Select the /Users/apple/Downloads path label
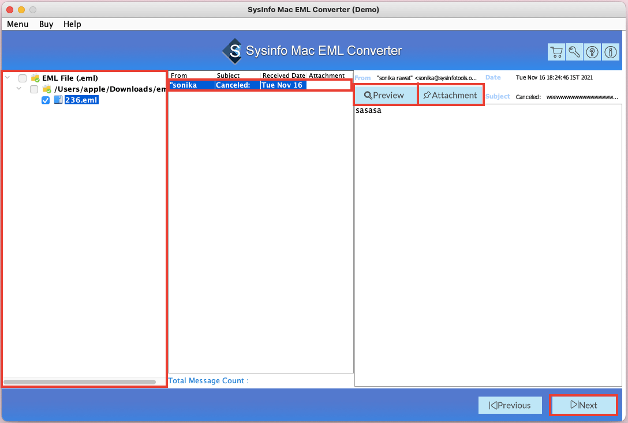This screenshot has height=423, width=628. pyautogui.click(x=110, y=89)
